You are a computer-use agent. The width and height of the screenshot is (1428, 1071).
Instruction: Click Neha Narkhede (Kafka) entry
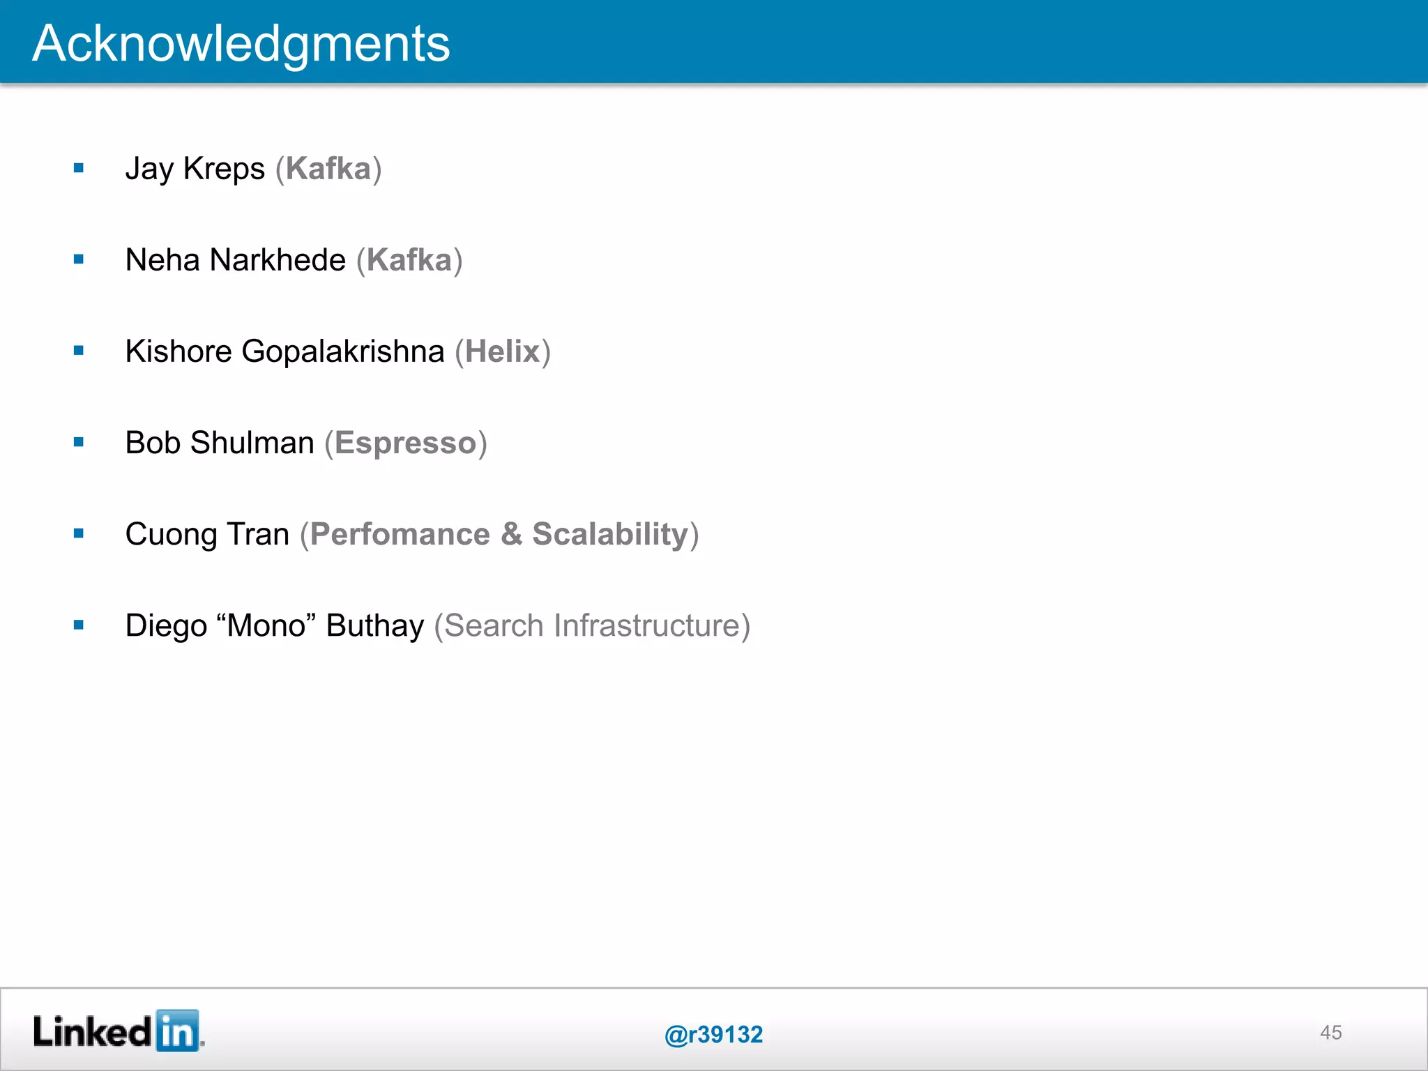[294, 260]
